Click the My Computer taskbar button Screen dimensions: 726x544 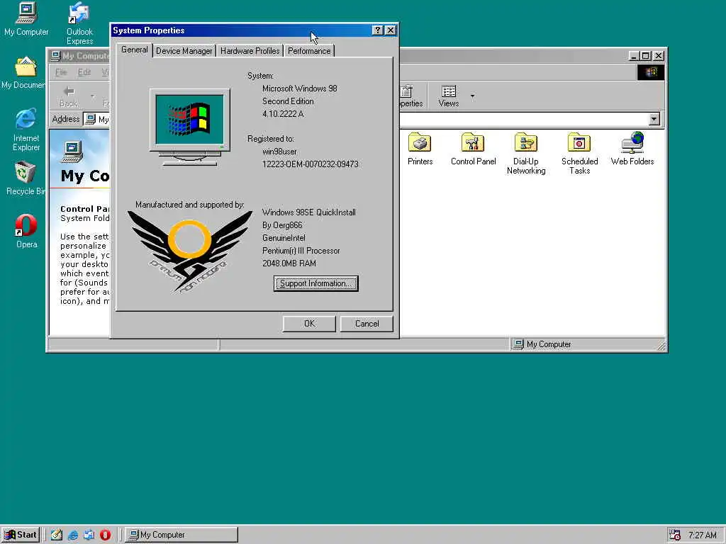[x=181, y=535]
